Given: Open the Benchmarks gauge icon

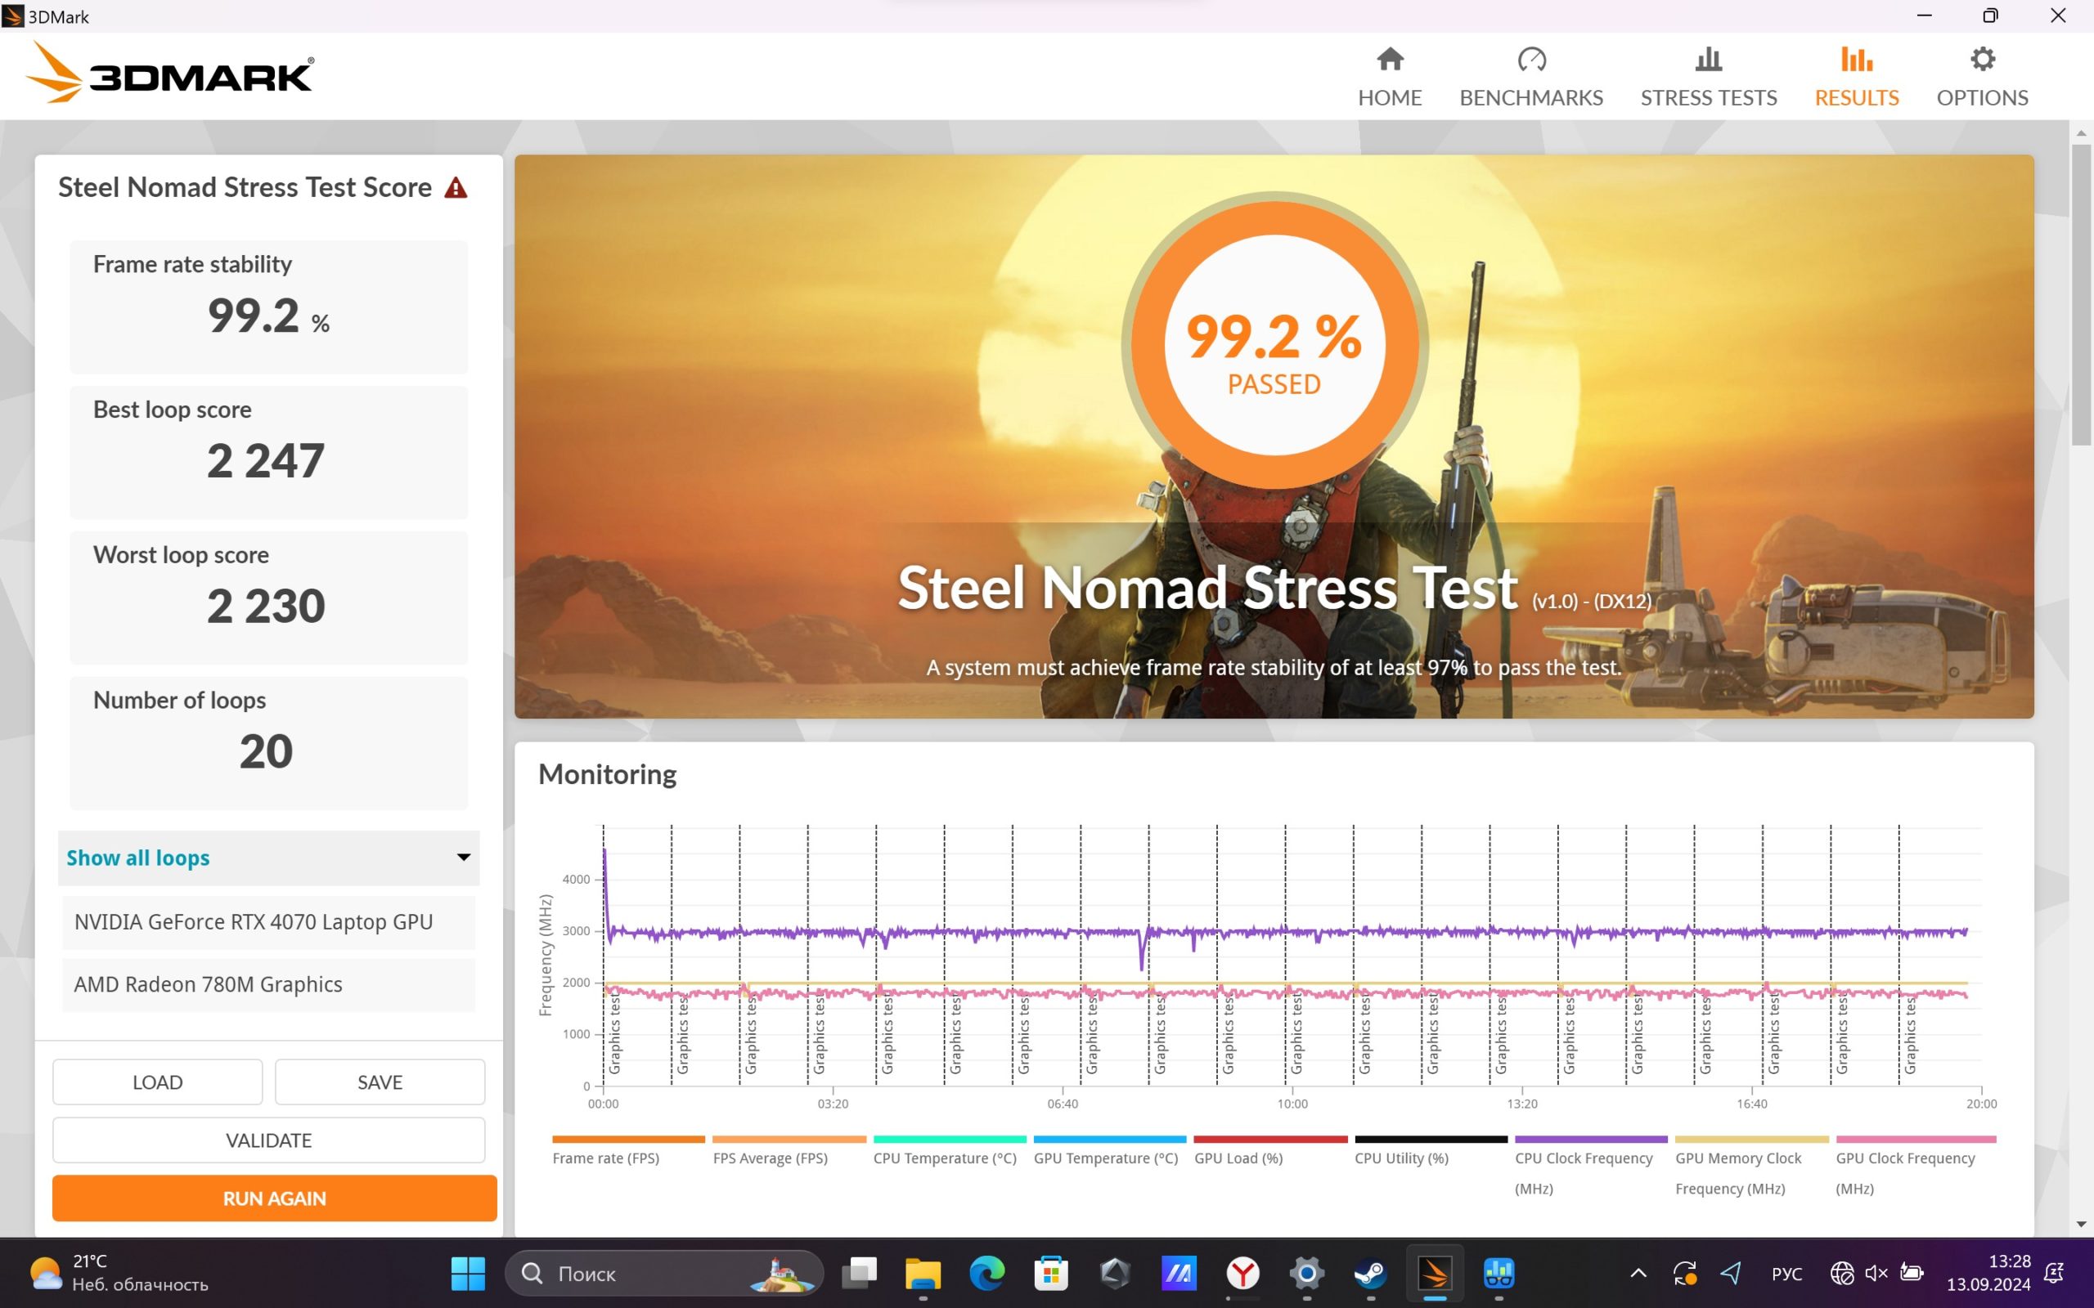Looking at the screenshot, I should [x=1530, y=59].
